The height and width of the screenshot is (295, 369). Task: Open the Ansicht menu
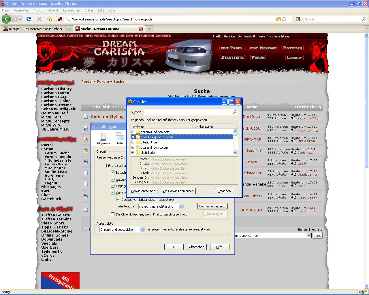coord(39,10)
